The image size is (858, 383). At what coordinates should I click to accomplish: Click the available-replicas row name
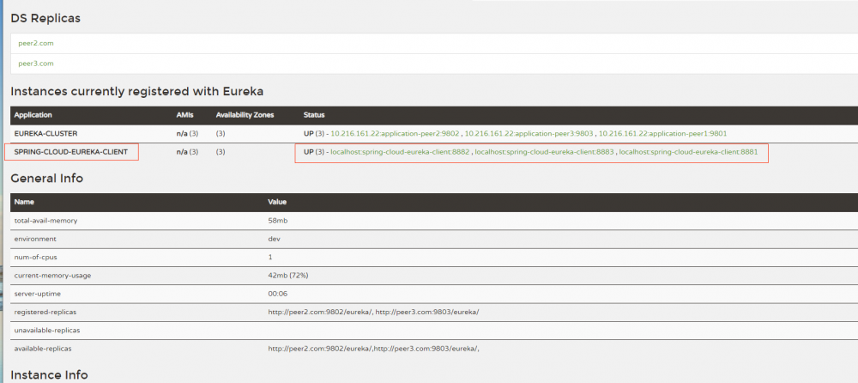click(x=43, y=349)
